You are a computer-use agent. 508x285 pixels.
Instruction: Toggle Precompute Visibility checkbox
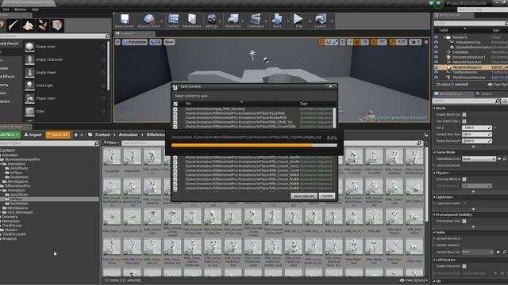pyautogui.click(x=464, y=221)
